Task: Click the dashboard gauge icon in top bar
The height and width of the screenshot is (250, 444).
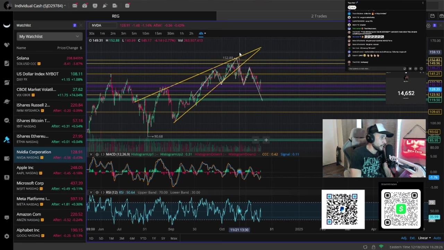Action: pos(85,6)
